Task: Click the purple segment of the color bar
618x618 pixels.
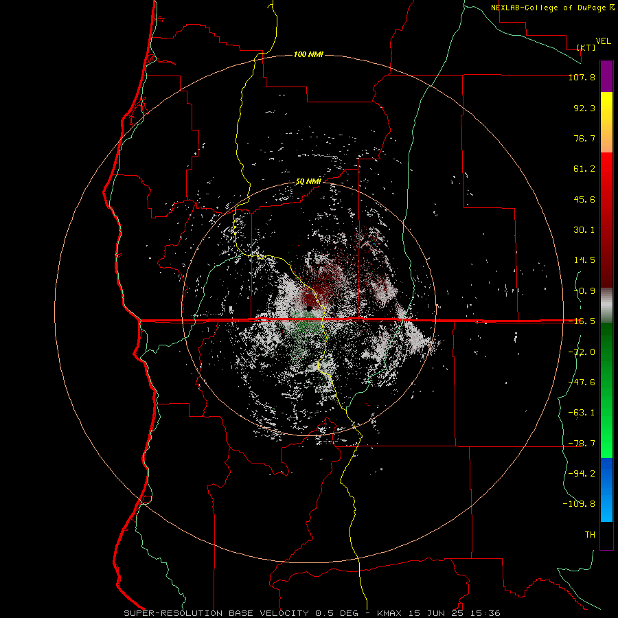Action: 606,76
